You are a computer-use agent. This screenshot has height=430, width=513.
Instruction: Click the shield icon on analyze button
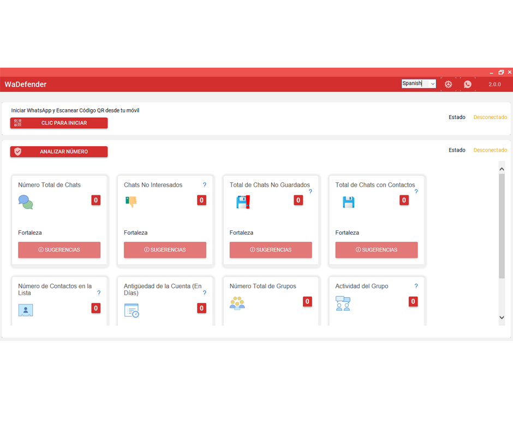pos(17,152)
